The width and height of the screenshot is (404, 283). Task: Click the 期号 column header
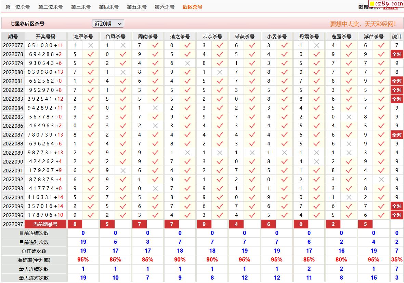click(13, 37)
